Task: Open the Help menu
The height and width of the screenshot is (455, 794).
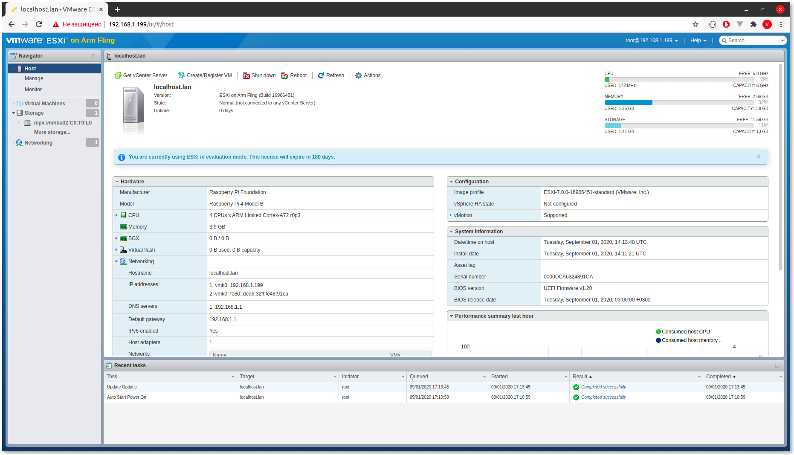Action: click(x=698, y=41)
